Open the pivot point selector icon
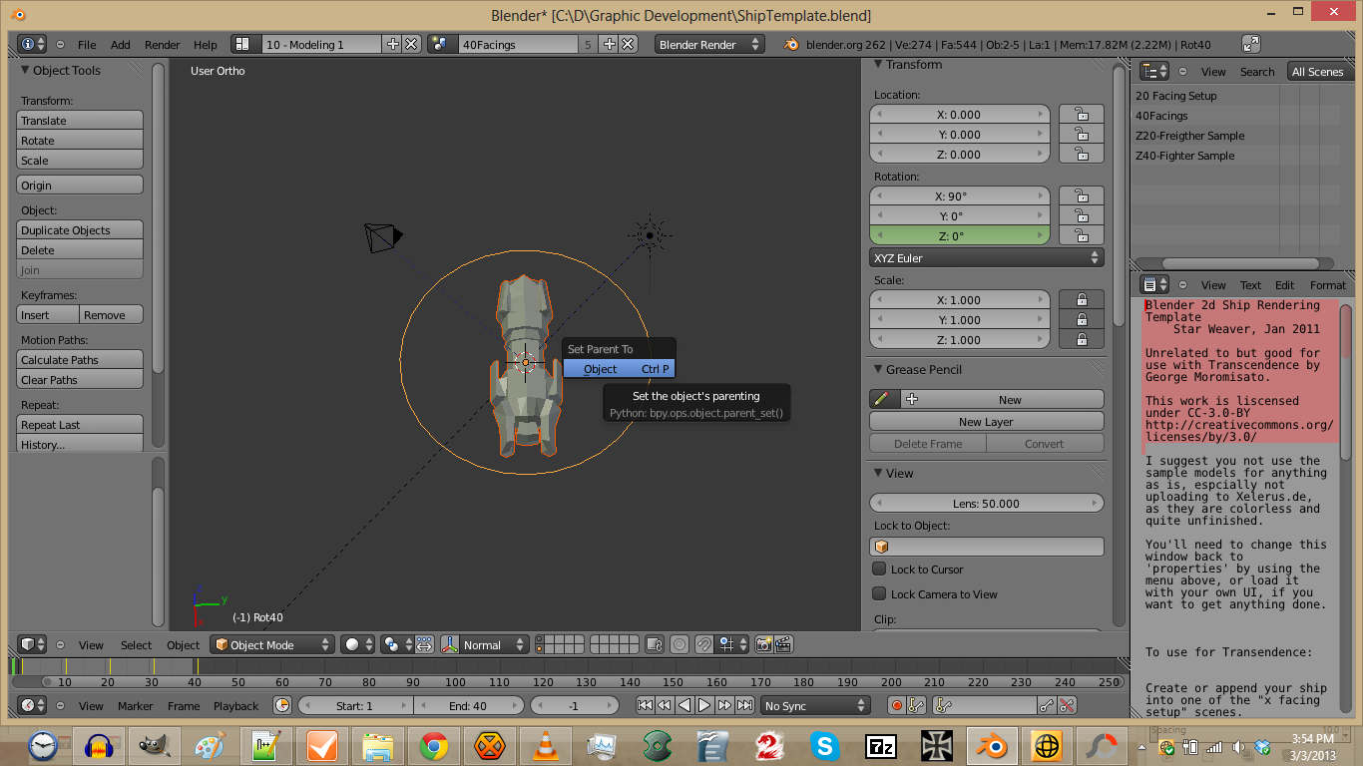The width and height of the screenshot is (1363, 766). [x=396, y=644]
